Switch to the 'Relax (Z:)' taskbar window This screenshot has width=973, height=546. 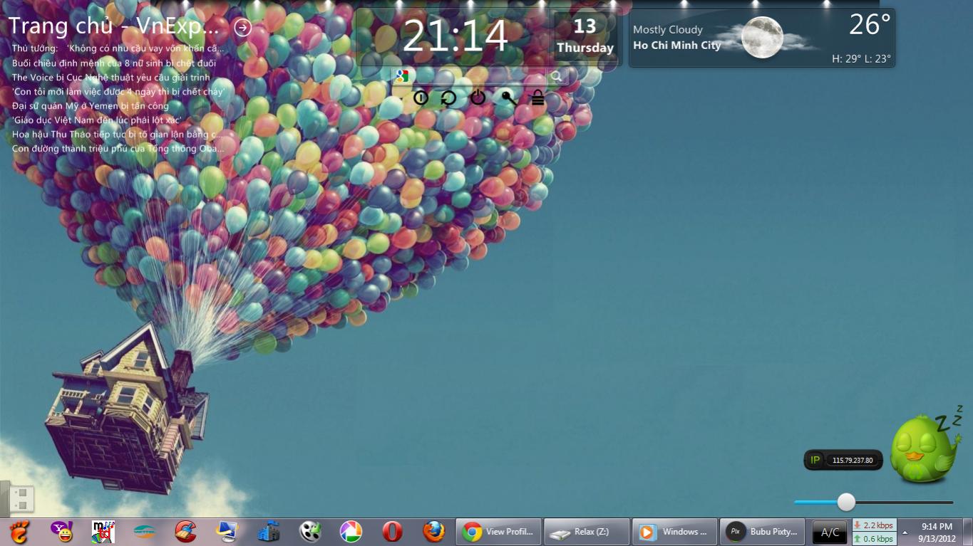(587, 532)
